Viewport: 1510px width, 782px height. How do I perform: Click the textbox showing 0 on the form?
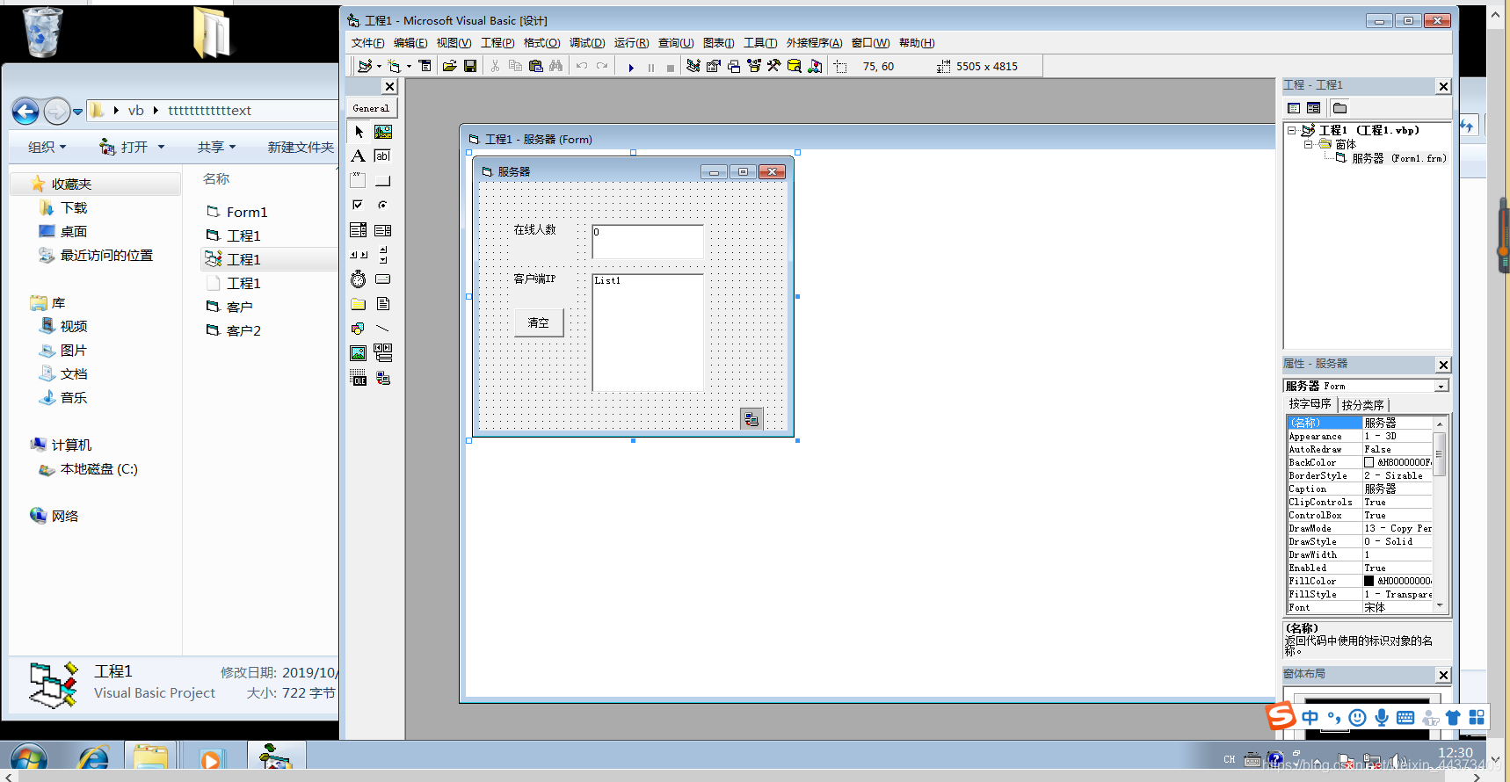coord(648,242)
